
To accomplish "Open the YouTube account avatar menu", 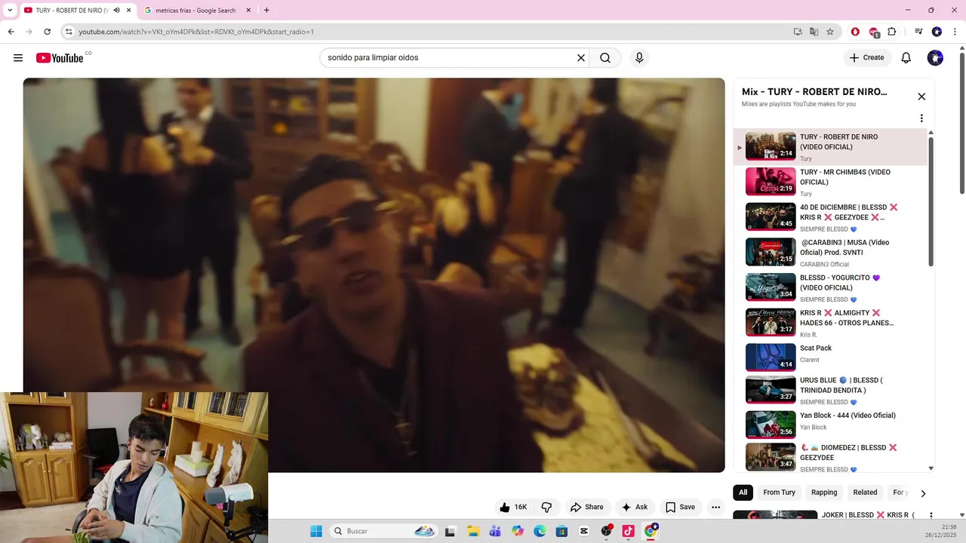I will click(935, 58).
